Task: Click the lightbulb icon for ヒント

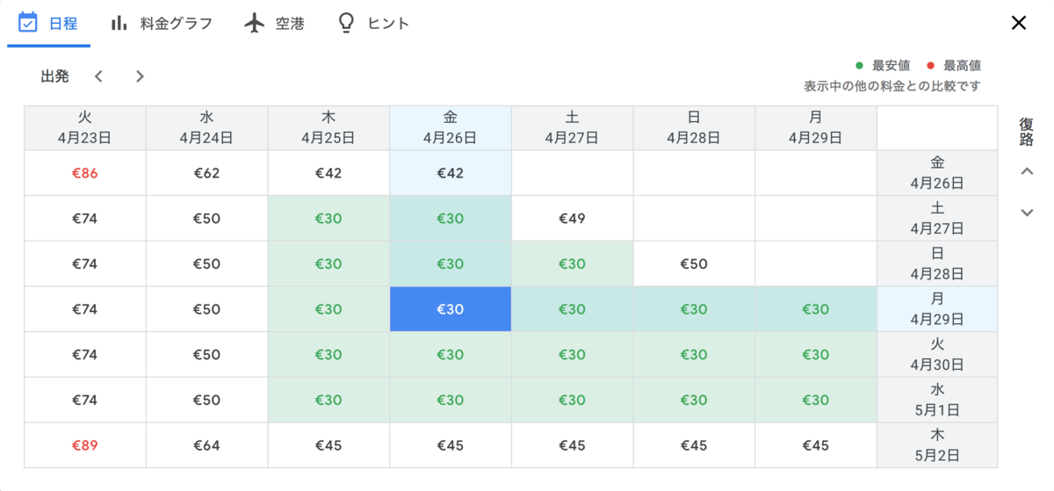Action: 346,23
